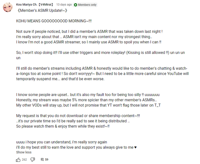
Task: Click the request not to download membership content
Action: coord(78,116)
